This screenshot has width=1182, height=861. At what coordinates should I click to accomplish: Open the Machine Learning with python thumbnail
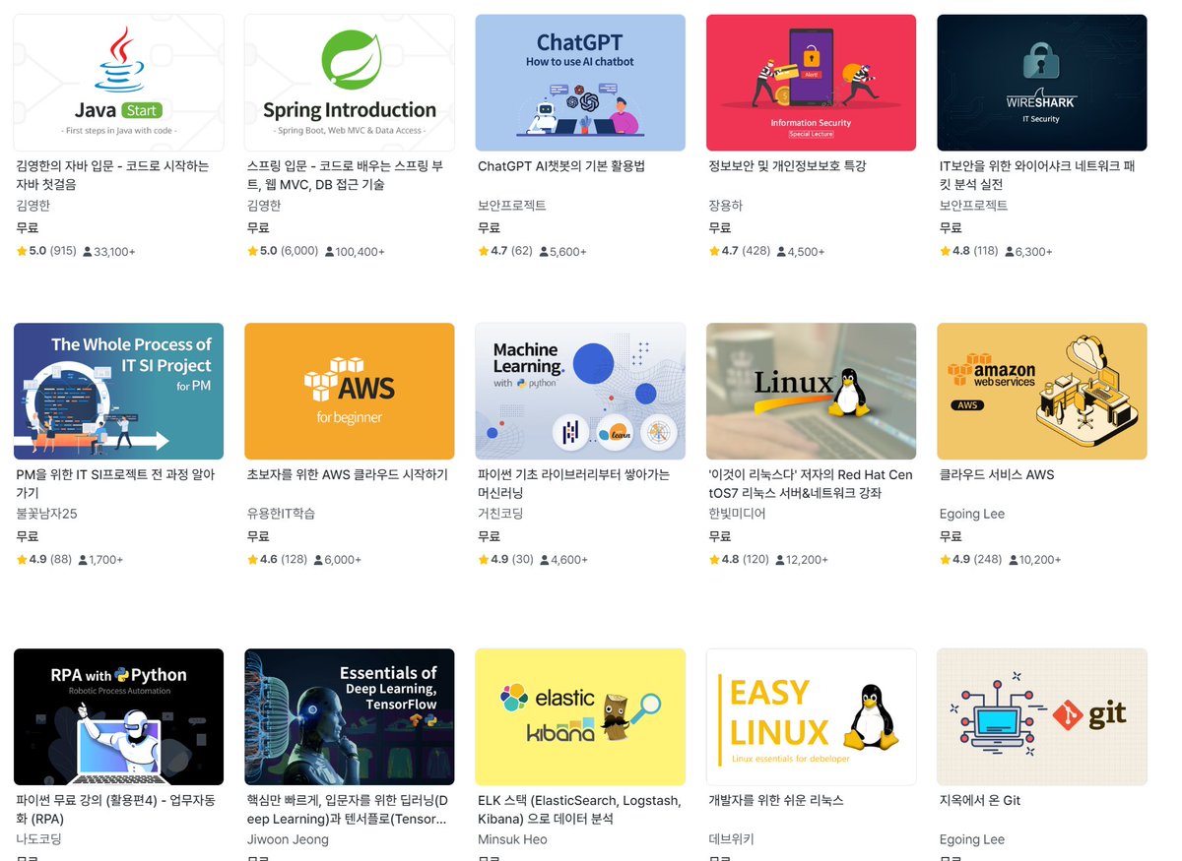[x=580, y=391]
